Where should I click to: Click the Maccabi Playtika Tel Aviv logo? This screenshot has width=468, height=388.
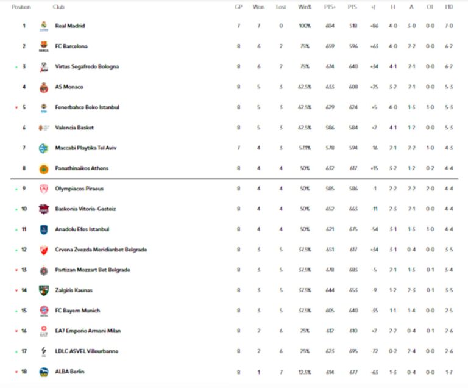[43, 148]
